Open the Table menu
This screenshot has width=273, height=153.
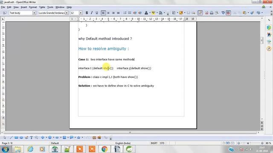[x=42, y=7]
